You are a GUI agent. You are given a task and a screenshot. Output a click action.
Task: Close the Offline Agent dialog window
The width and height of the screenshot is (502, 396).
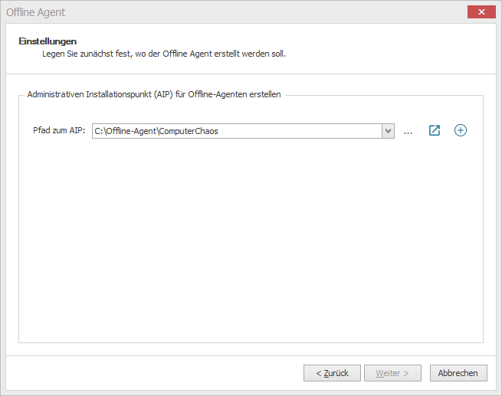tap(481, 11)
